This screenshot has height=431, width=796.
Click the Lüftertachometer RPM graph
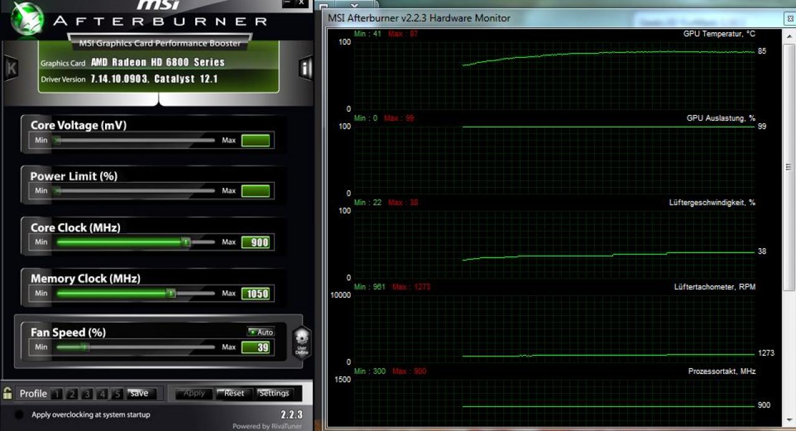[555, 329]
